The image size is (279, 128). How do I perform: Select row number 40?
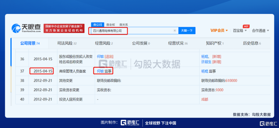point(22,99)
